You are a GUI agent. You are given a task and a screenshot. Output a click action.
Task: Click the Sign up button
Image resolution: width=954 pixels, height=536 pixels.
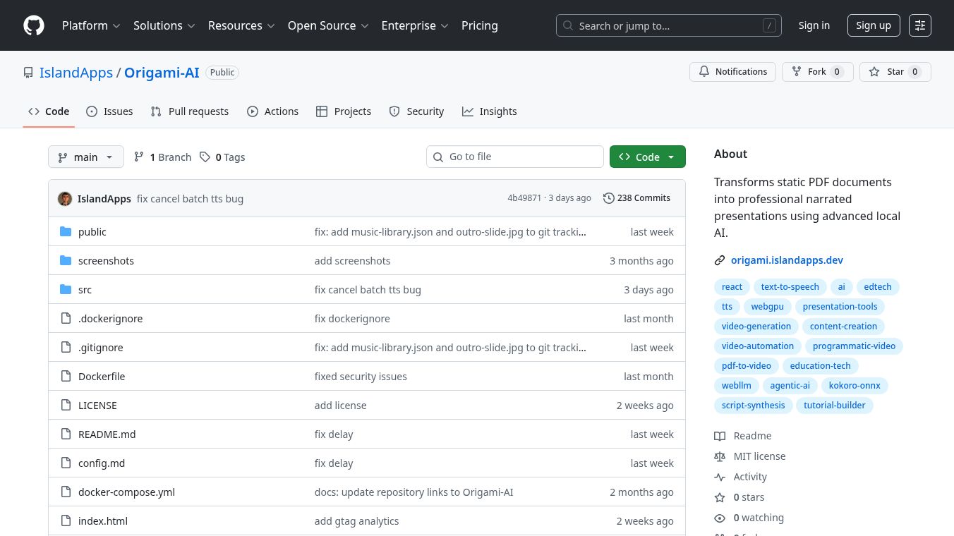(x=873, y=25)
